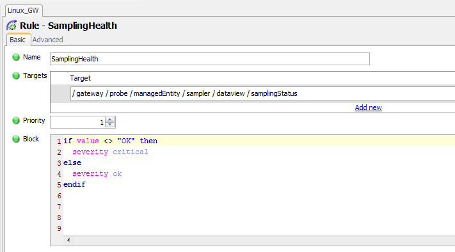
Task: Decrease Priority with the down arrow
Action: [109, 125]
